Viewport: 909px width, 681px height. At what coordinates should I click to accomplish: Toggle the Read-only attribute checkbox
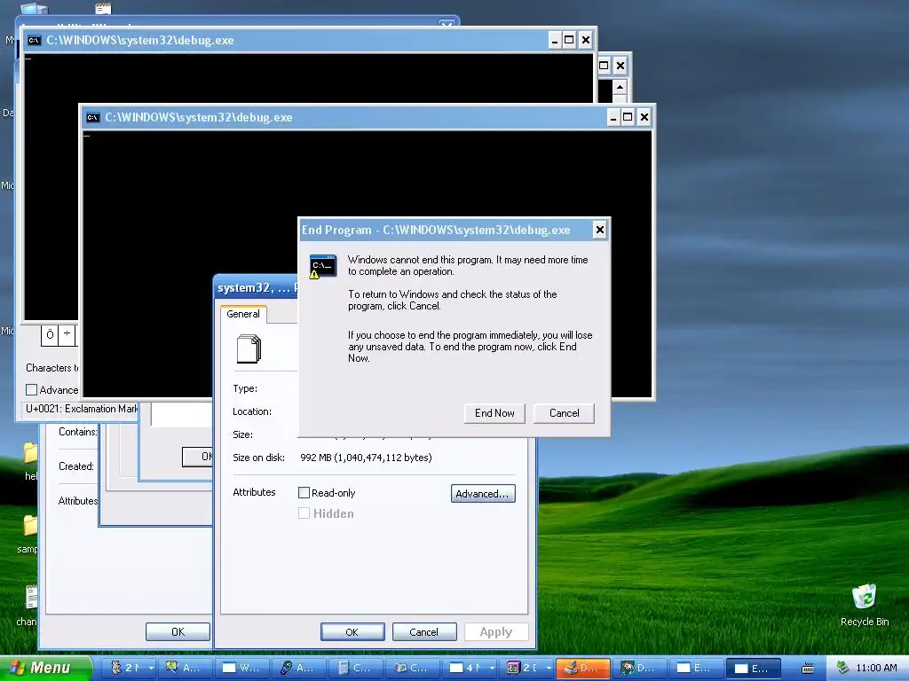coord(304,493)
